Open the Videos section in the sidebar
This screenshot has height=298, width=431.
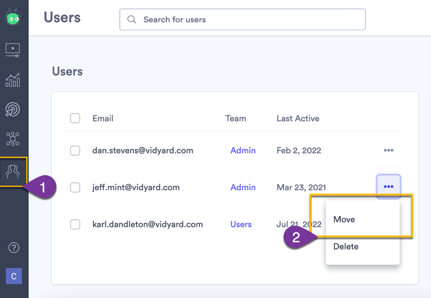[x=13, y=50]
